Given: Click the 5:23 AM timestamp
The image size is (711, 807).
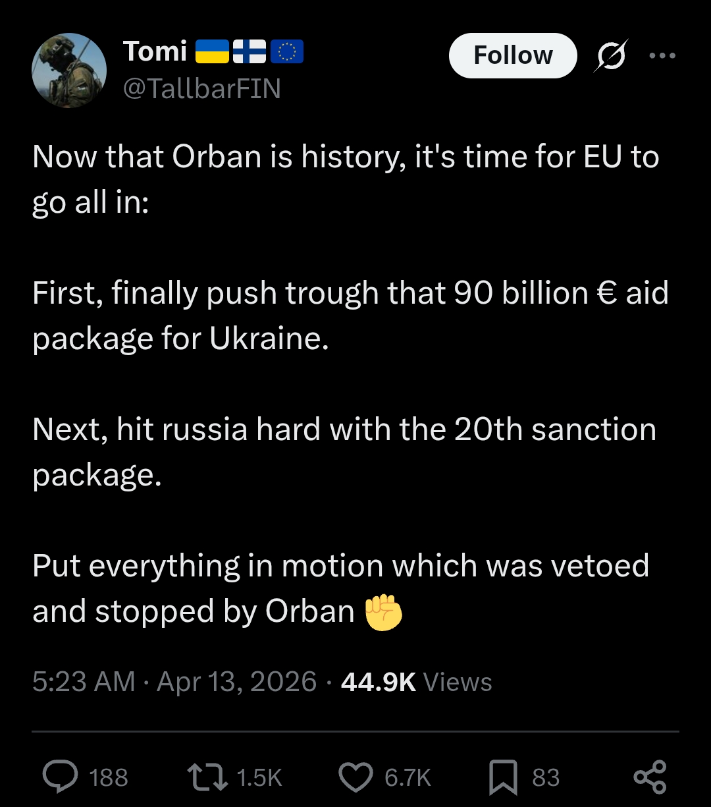Looking at the screenshot, I should tap(84, 681).
